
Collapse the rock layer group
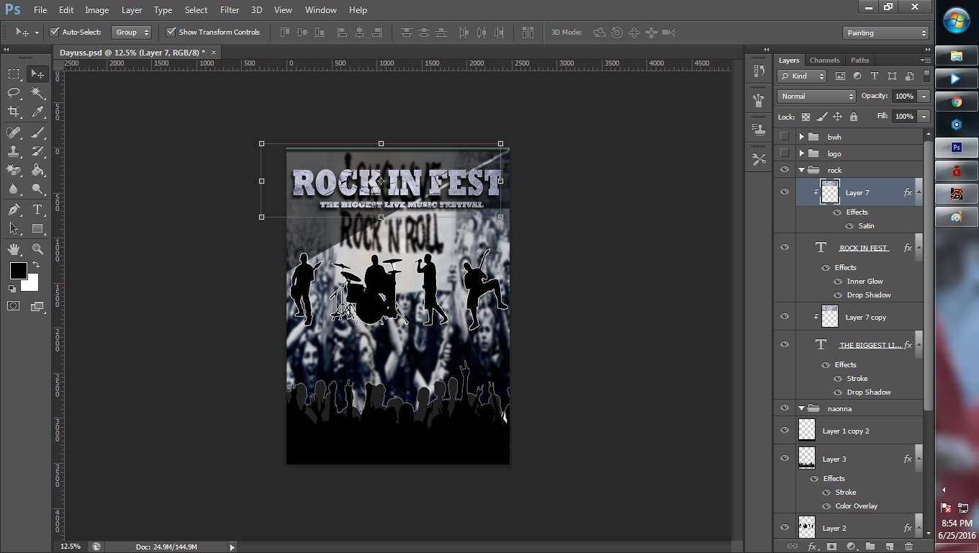pos(801,169)
